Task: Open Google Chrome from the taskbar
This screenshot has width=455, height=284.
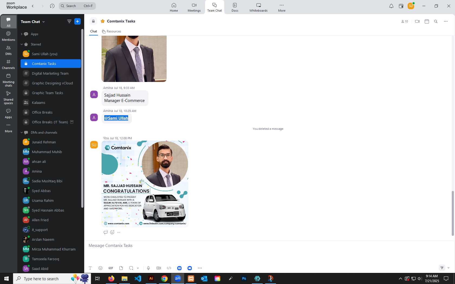Action: point(164,279)
